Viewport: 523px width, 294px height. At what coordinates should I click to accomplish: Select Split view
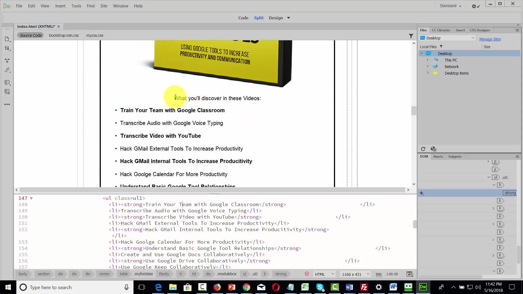click(259, 18)
